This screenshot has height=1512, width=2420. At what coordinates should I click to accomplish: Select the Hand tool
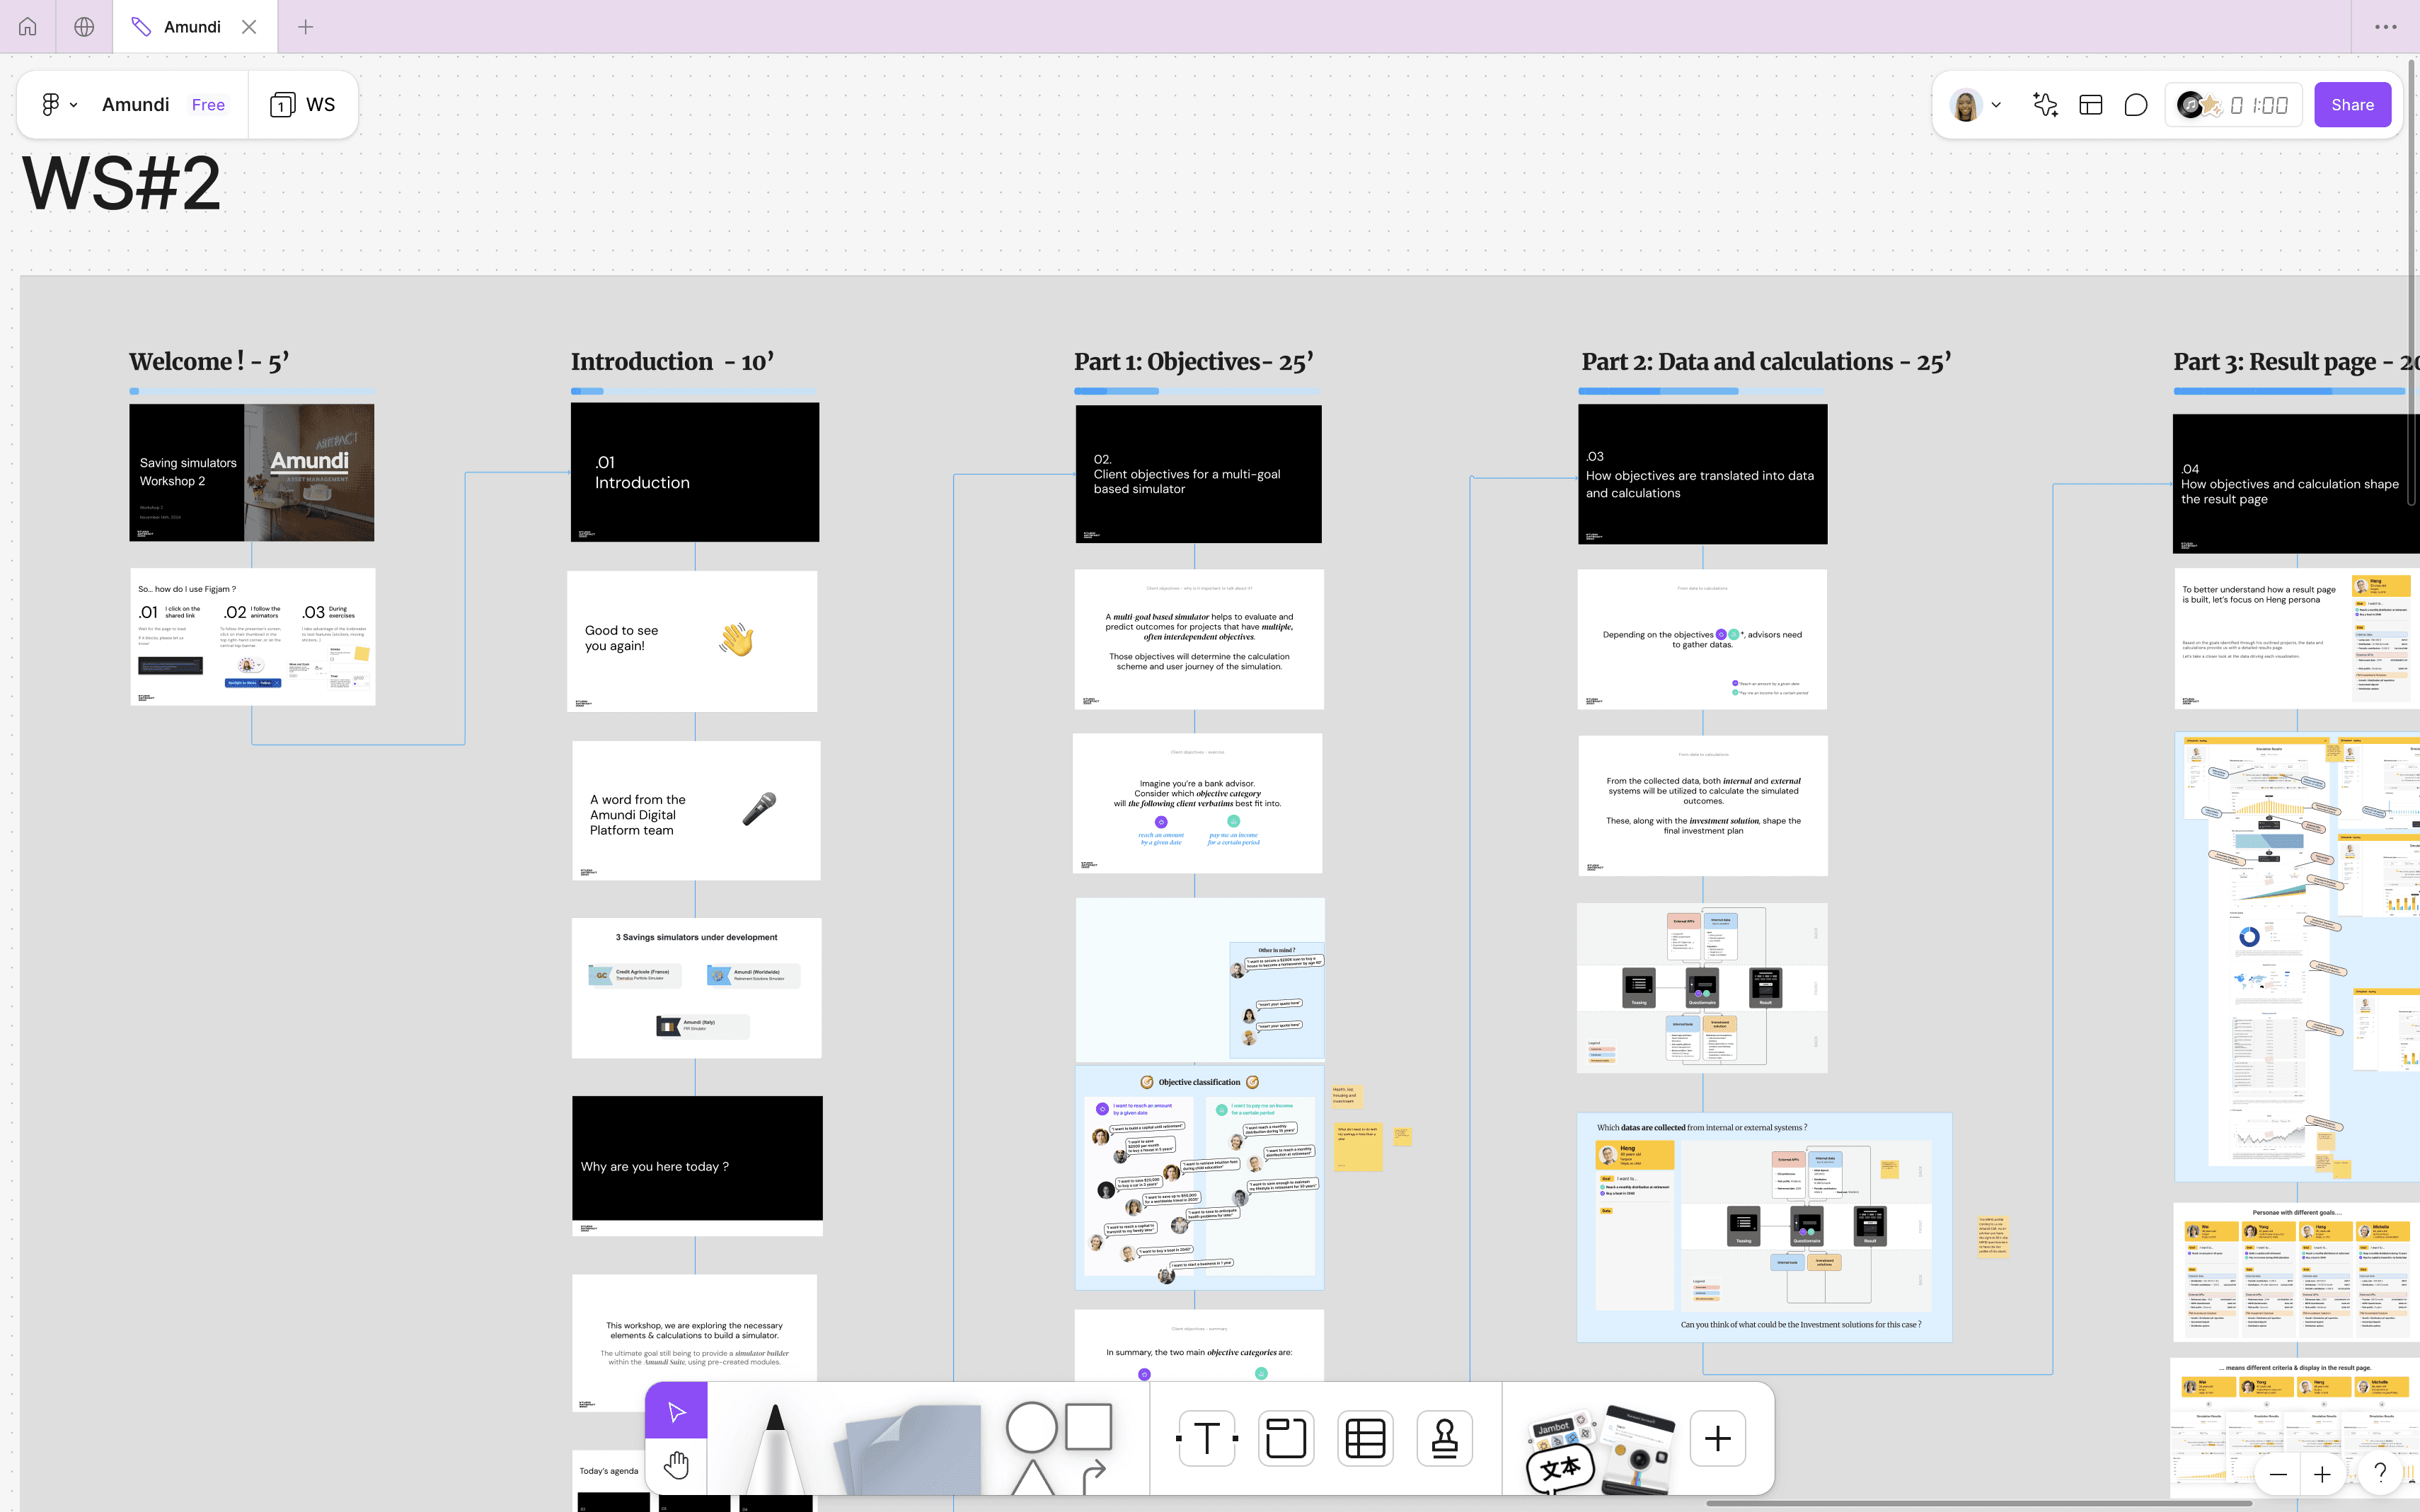tap(676, 1465)
